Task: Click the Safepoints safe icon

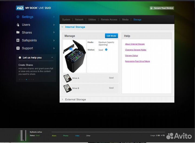Action: 18,40
